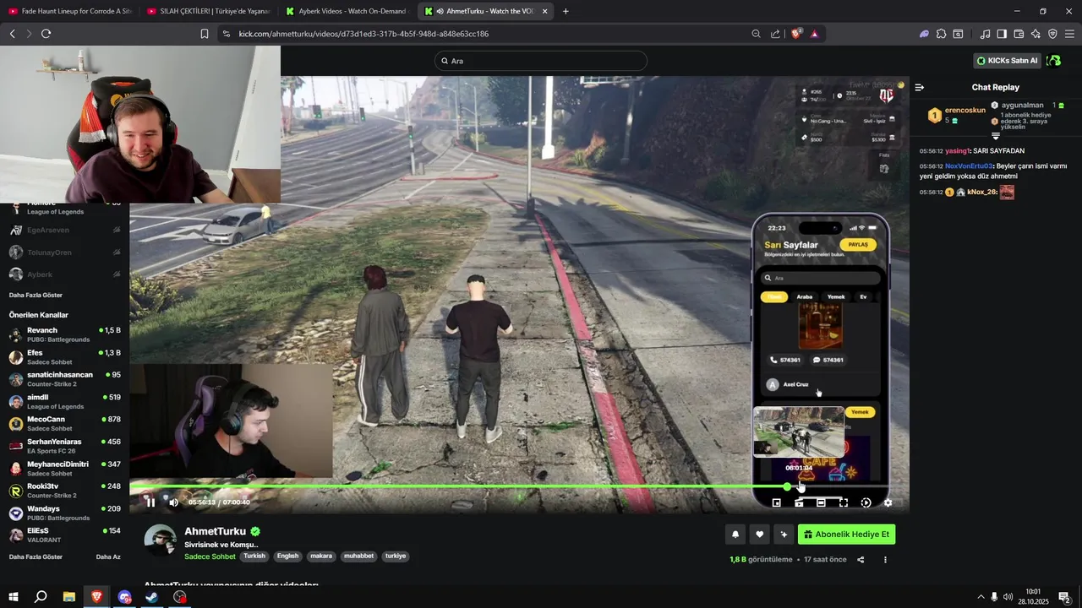Viewport: 1082px width, 608px height.
Task: Open the MeyhaneciDimitri channel
Action: click(65, 469)
